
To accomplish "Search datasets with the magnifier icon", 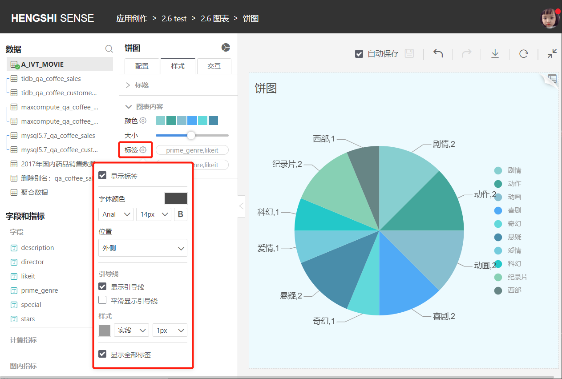I will click(x=109, y=49).
